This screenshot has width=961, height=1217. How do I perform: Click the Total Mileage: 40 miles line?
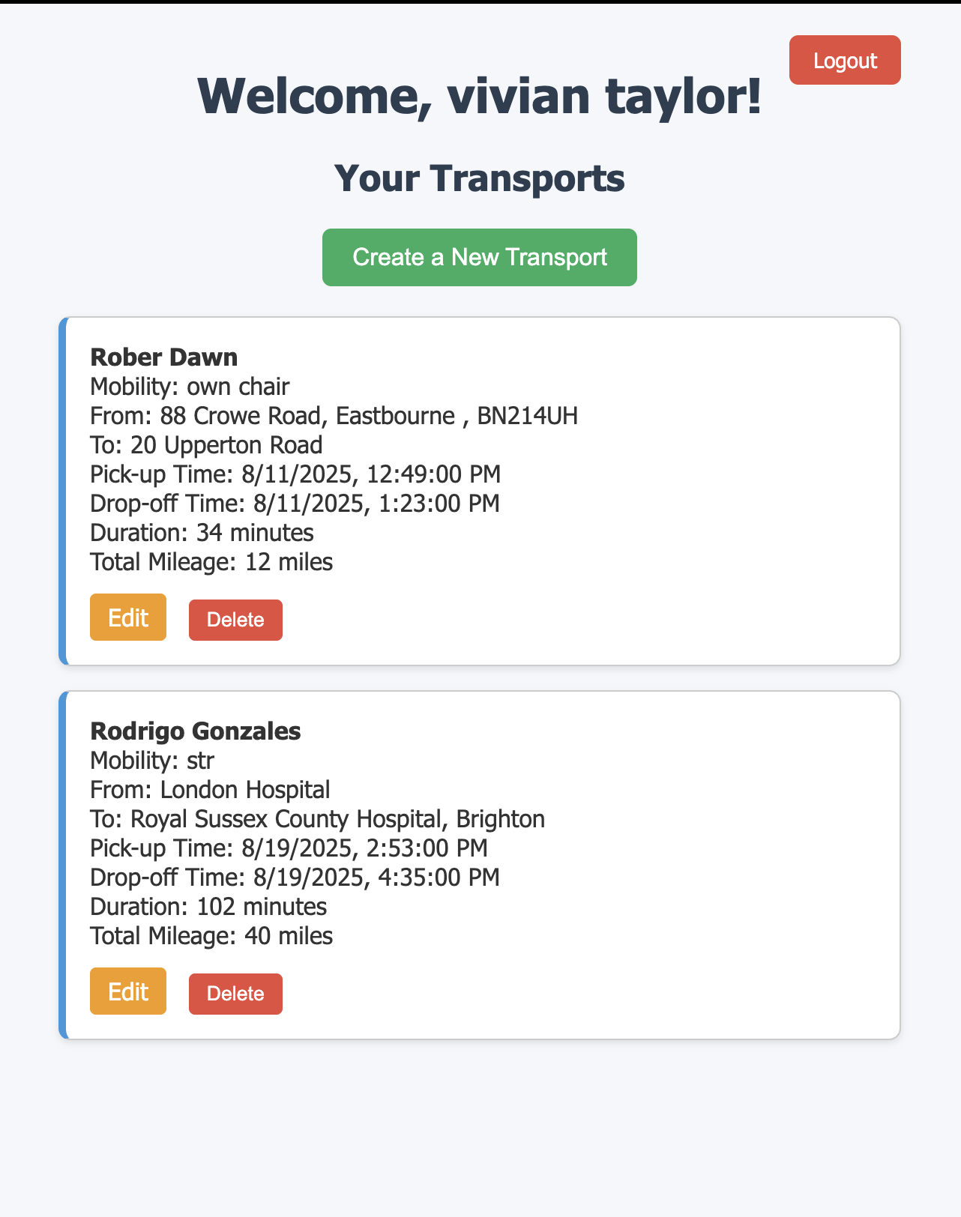coord(211,936)
